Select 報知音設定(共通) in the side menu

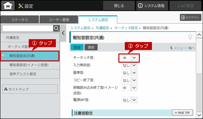pos(30,56)
